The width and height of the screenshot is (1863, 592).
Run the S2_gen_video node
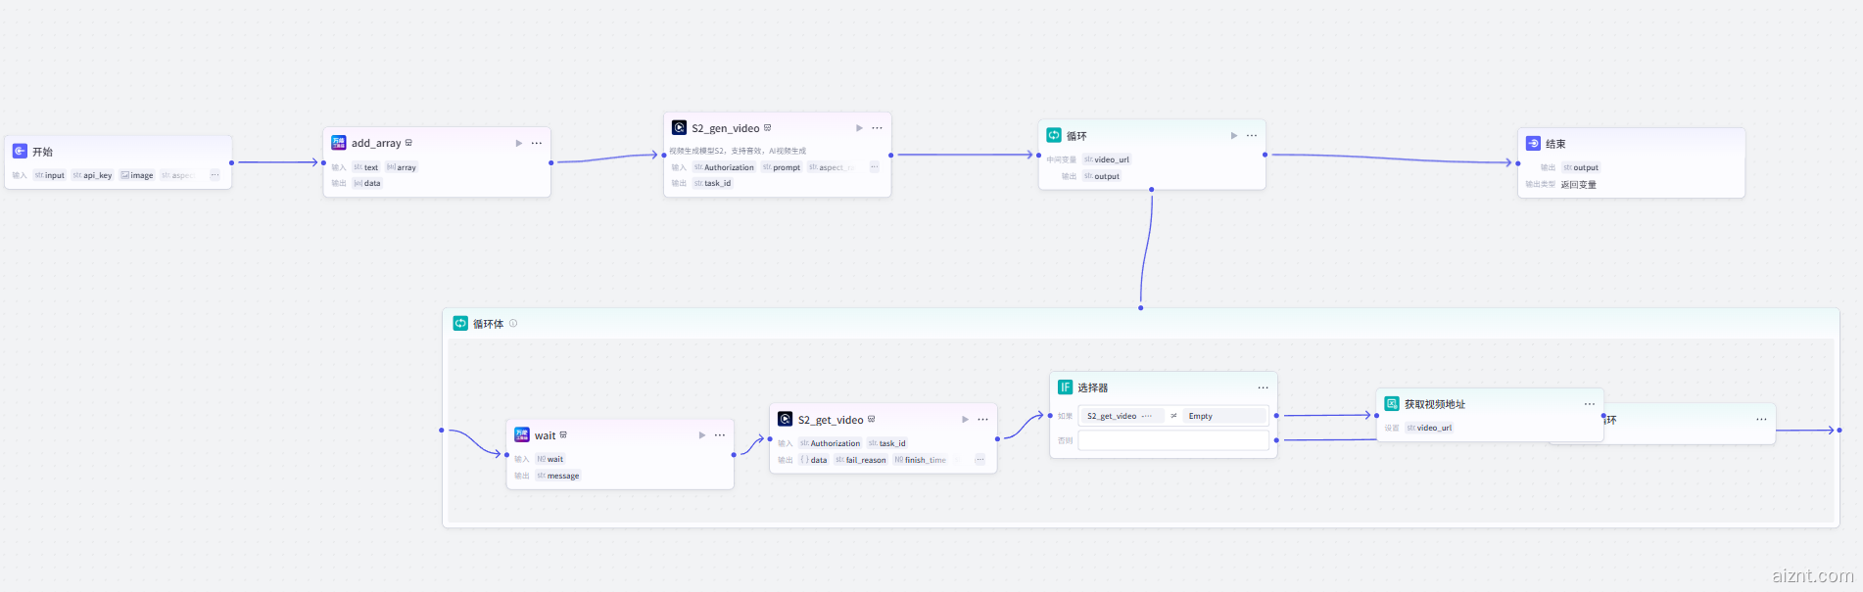coord(859,128)
